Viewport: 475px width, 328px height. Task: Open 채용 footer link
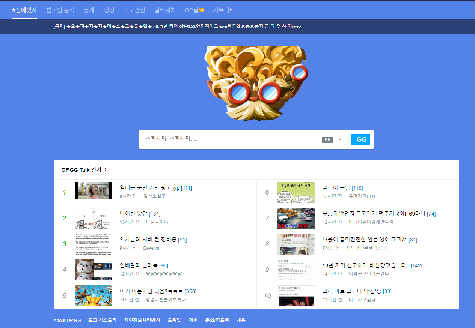click(x=241, y=320)
